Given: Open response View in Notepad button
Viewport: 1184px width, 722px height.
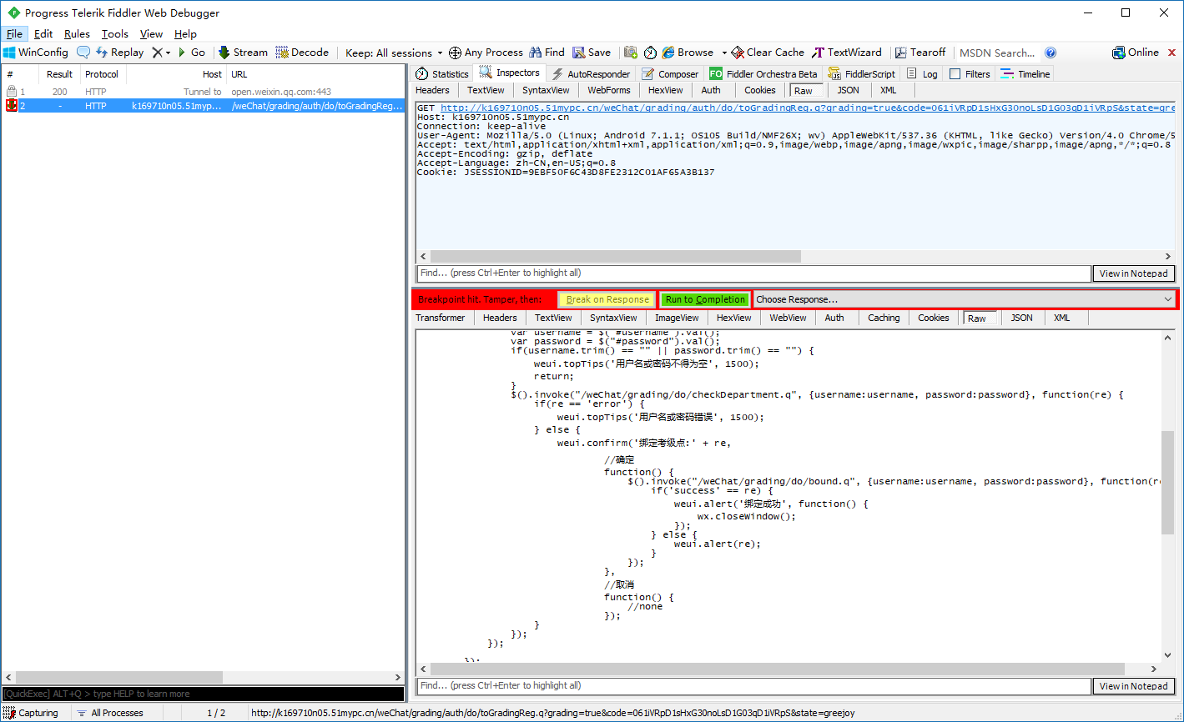Looking at the screenshot, I should click(1134, 686).
